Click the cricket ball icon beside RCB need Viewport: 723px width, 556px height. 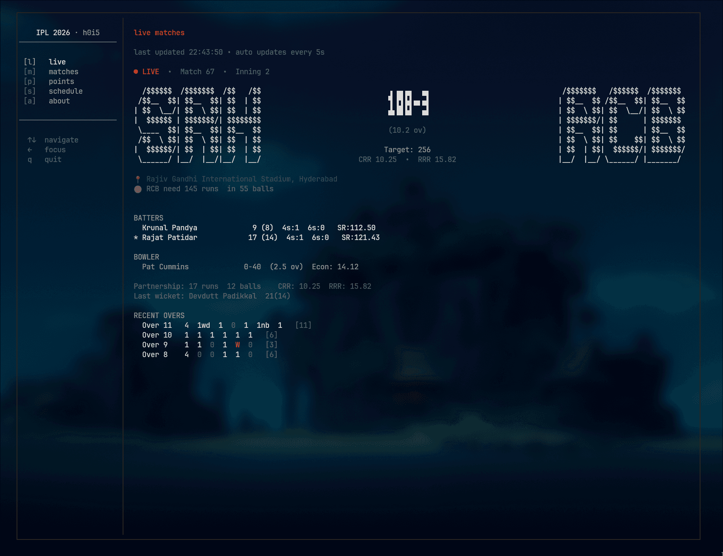point(138,189)
